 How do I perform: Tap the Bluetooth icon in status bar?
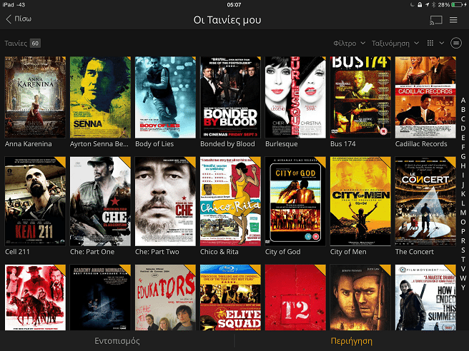point(433,4)
